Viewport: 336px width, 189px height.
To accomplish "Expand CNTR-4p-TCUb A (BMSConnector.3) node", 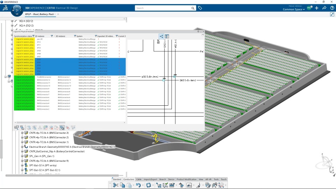I will tap(22, 133).
